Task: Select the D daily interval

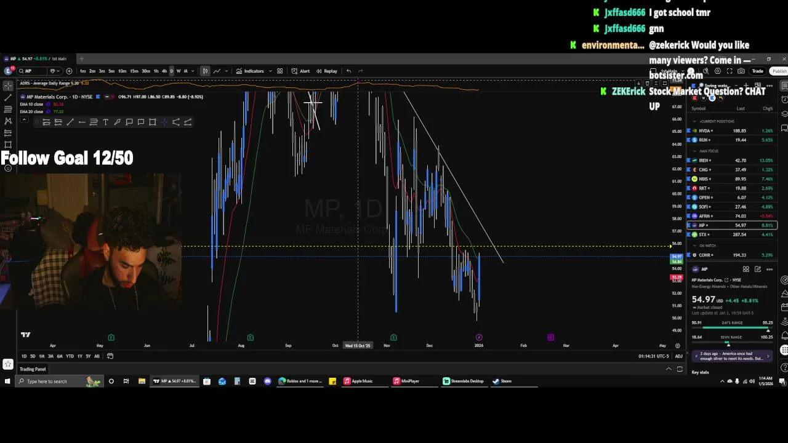Action: click(171, 71)
